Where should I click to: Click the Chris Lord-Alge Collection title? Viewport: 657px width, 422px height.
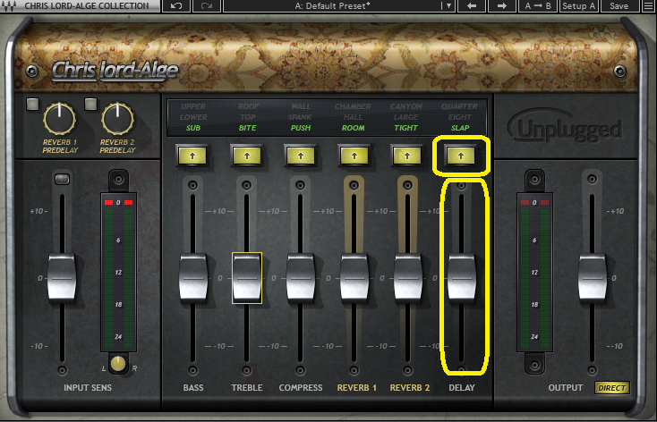click(x=79, y=6)
